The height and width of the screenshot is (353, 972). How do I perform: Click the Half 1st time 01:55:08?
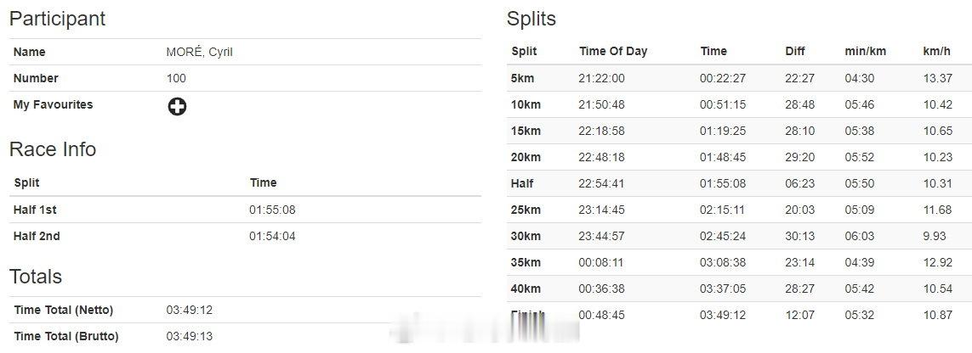[272, 210]
